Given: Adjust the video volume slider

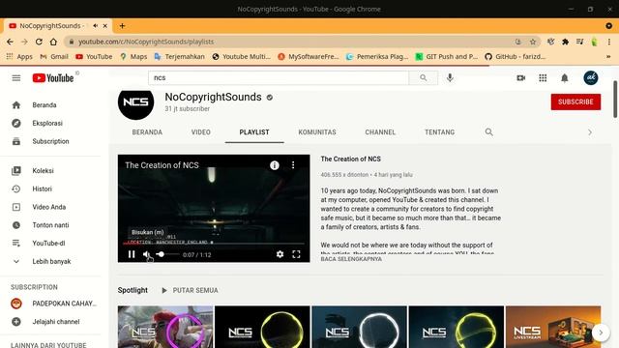Looking at the screenshot, I should (167, 254).
